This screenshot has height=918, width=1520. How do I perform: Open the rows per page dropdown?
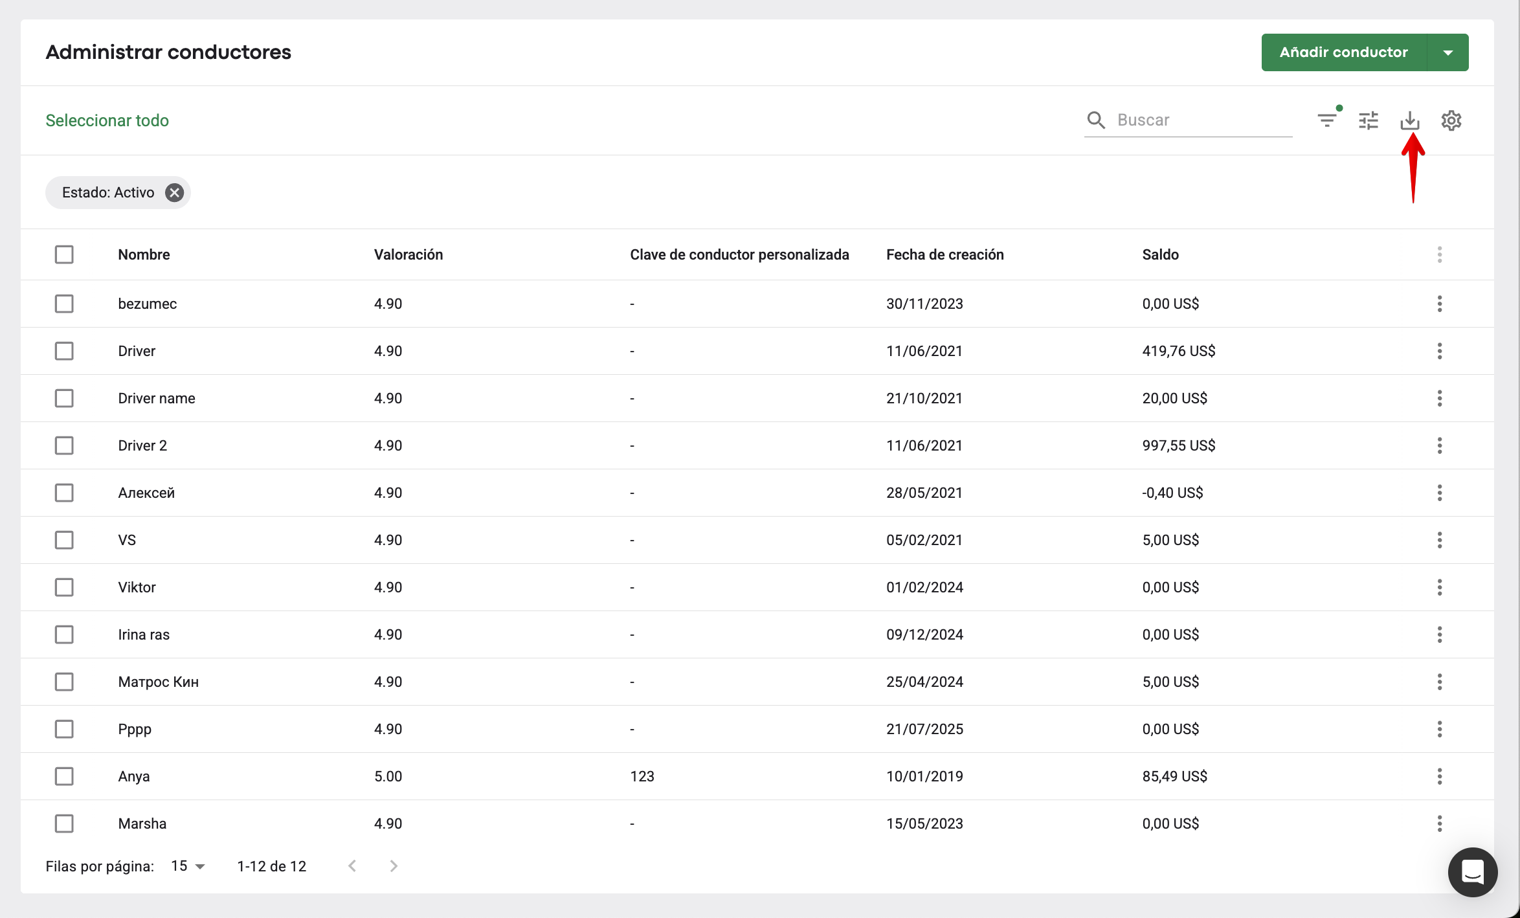(x=188, y=866)
